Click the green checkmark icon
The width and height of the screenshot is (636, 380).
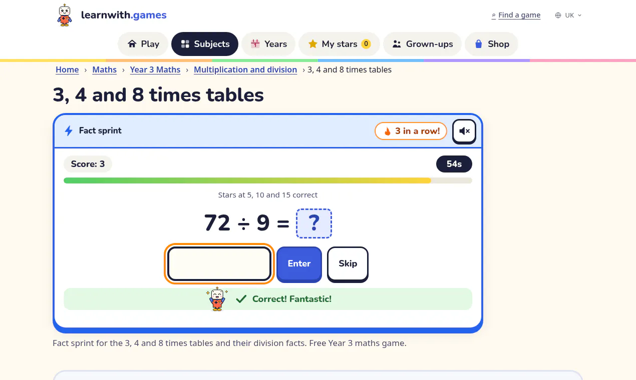coord(241,299)
